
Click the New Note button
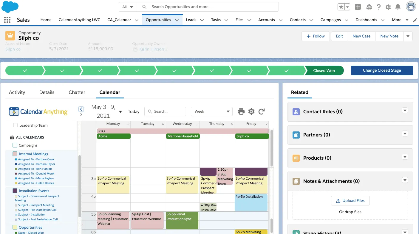coord(389,36)
